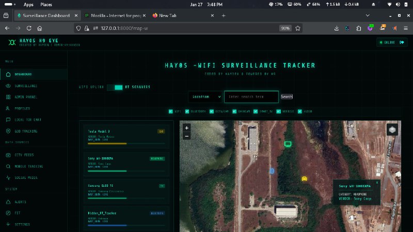Screen dimensions: 413x232
Task: Uncheck the Bluetooth filter checkbox
Action: click(x=189, y=111)
